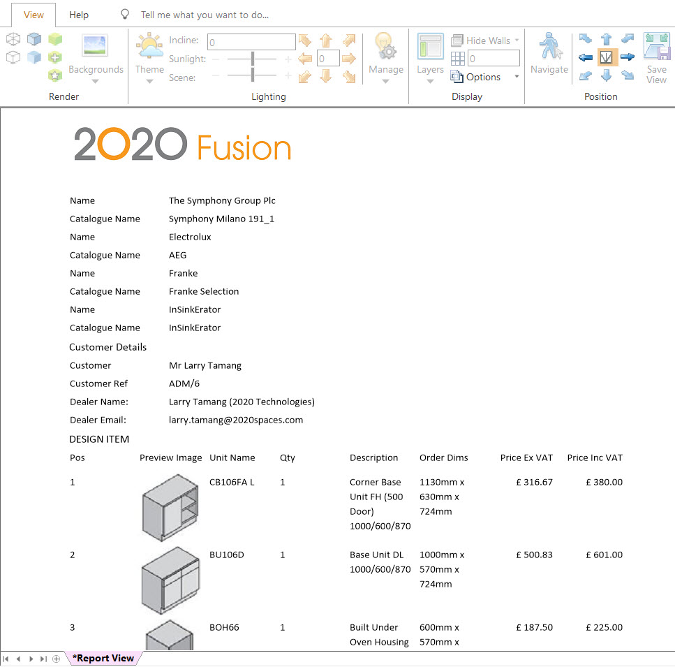Adjust the Sunlight slider
The image size is (675, 667).
252,59
